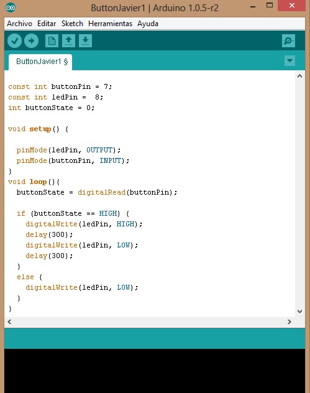310x393 pixels.
Task: Maximize the Arduino window
Action: [x=270, y=5]
